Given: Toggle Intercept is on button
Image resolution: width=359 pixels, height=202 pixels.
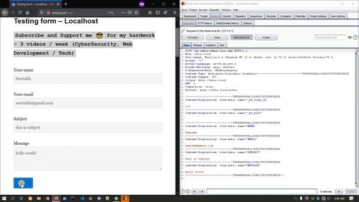Looking at the screenshot, I should coord(242,38).
